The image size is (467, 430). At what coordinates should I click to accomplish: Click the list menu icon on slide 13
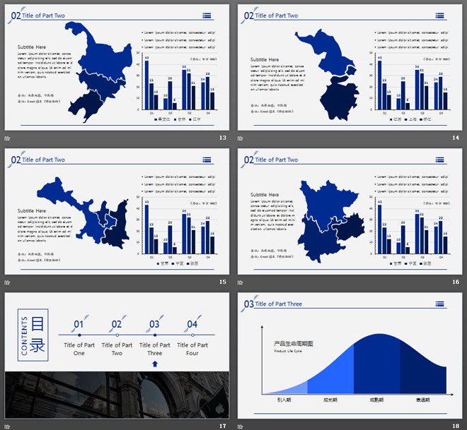click(206, 15)
